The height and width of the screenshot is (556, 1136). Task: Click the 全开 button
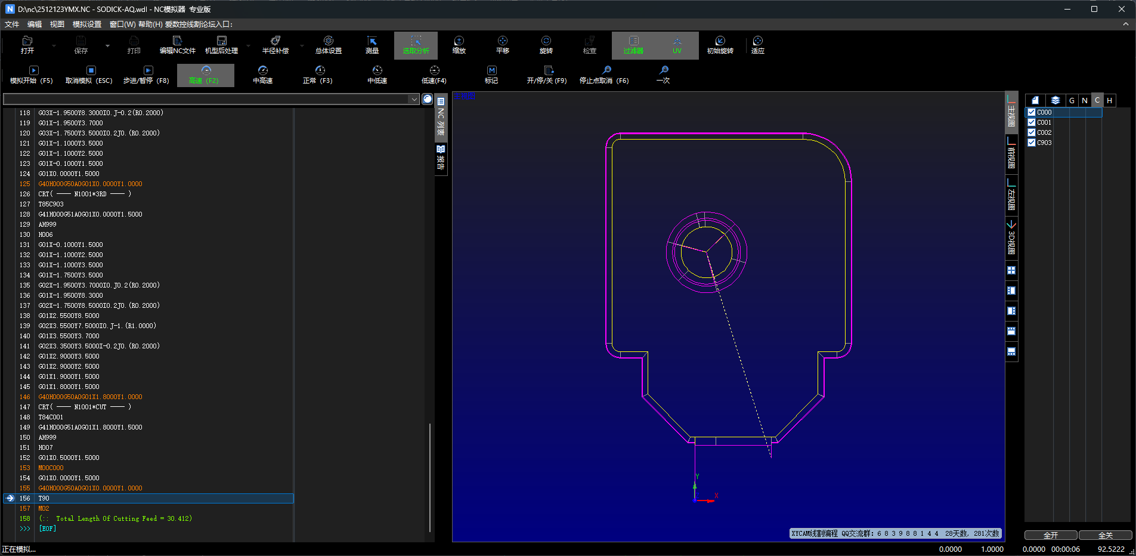pyautogui.click(x=1050, y=535)
